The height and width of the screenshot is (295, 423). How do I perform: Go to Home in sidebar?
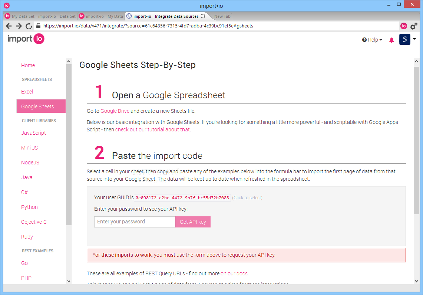click(x=28, y=65)
